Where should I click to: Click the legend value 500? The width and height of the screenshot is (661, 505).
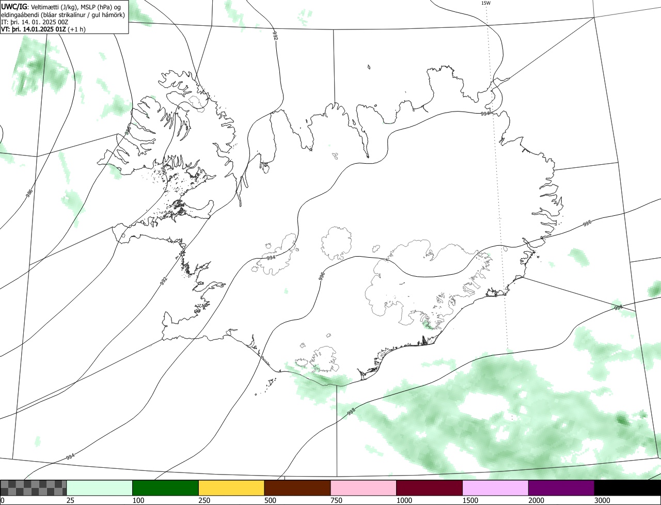(x=270, y=500)
